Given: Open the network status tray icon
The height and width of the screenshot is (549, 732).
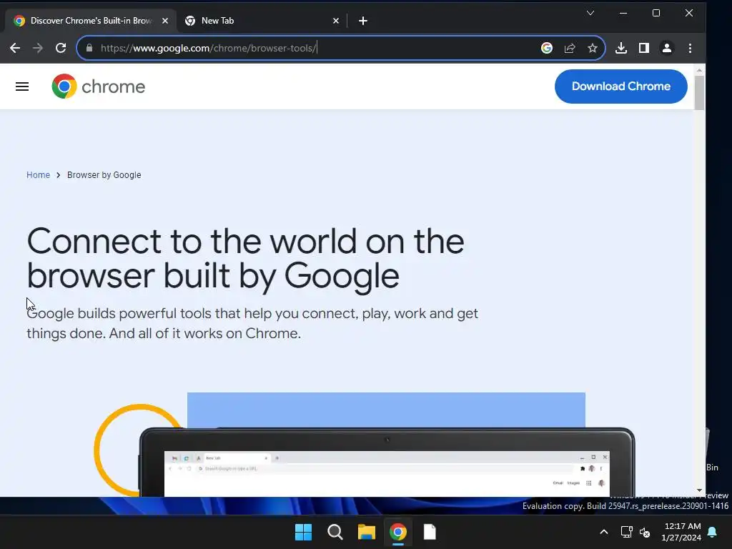Looking at the screenshot, I should (626, 532).
